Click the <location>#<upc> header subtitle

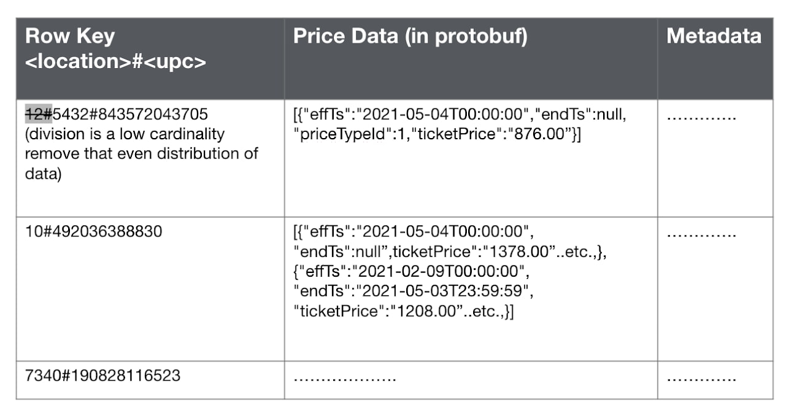tap(115, 63)
